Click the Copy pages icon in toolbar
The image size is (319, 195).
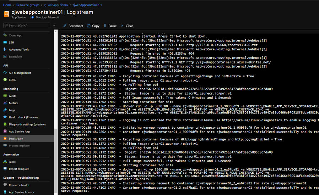tap(89, 26)
